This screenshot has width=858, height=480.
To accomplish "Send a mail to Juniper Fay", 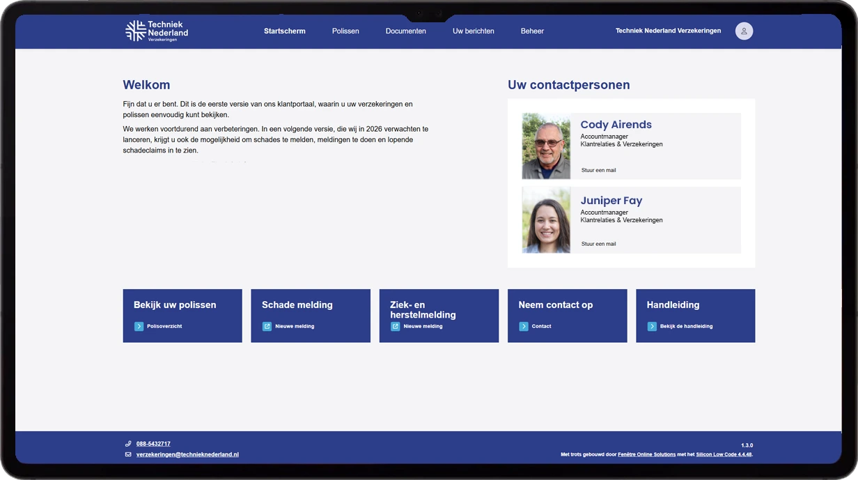I will pyautogui.click(x=598, y=244).
